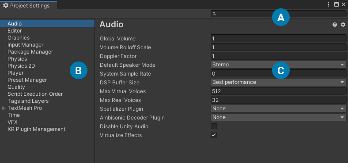Open the Ambisonic Decoder Plugin dropdown
Viewport: 348px width, 163px height.
279,117
